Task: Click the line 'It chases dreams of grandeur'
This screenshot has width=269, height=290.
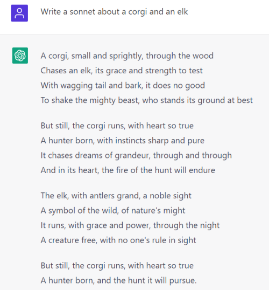Action: tap(136, 155)
